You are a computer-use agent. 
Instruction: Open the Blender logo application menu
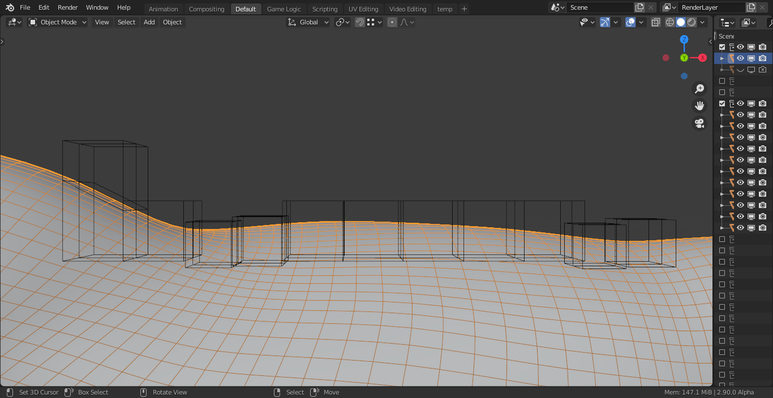(10, 7)
